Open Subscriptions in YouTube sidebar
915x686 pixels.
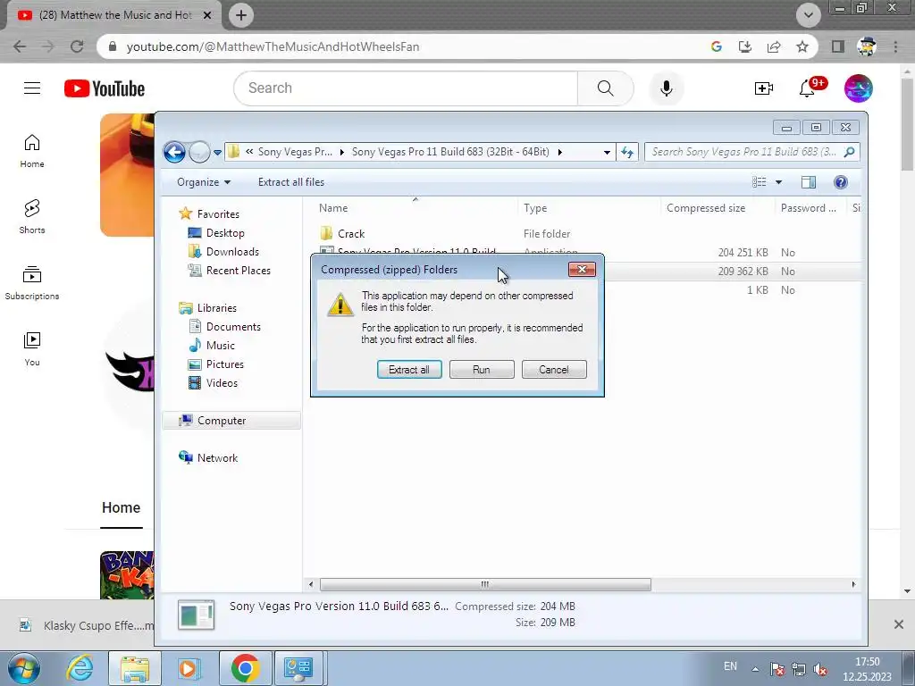pyautogui.click(x=32, y=283)
